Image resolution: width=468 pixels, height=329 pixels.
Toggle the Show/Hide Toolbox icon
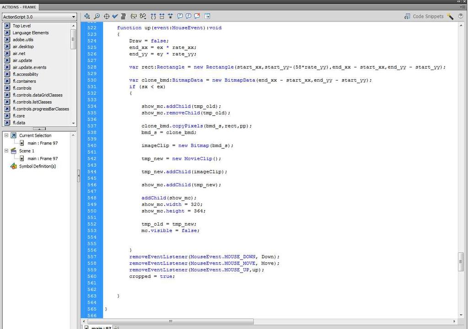point(207,16)
